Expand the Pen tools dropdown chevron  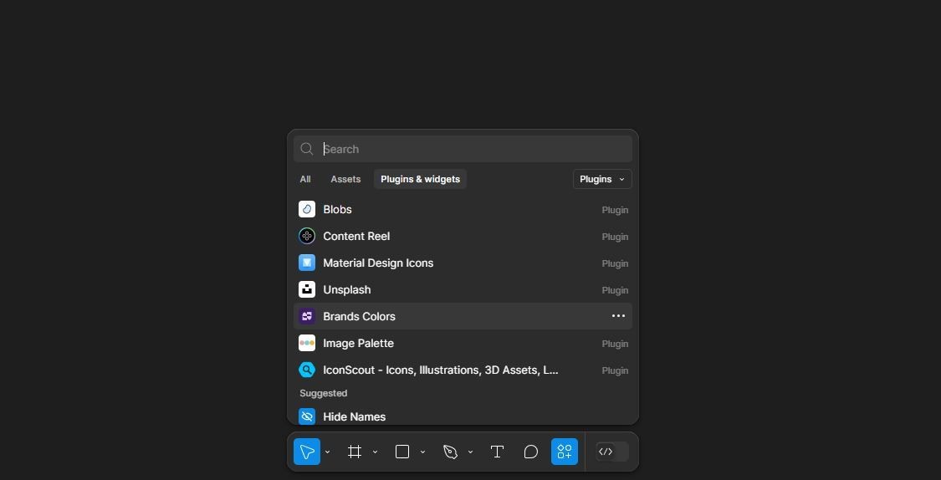coord(470,452)
